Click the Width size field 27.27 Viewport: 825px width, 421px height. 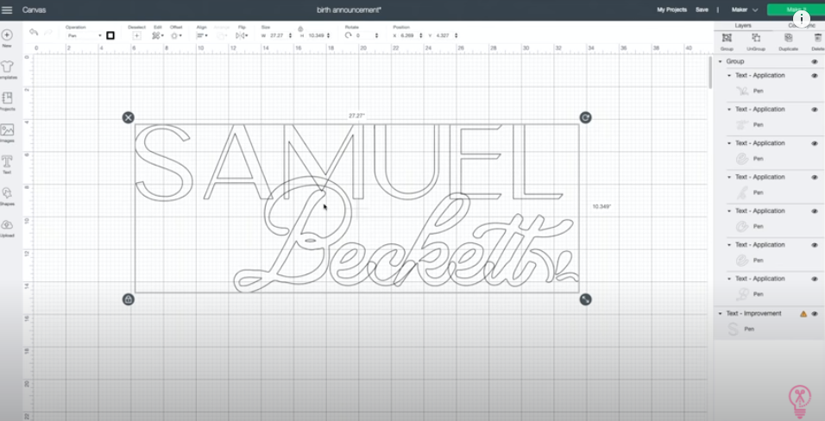tap(277, 35)
